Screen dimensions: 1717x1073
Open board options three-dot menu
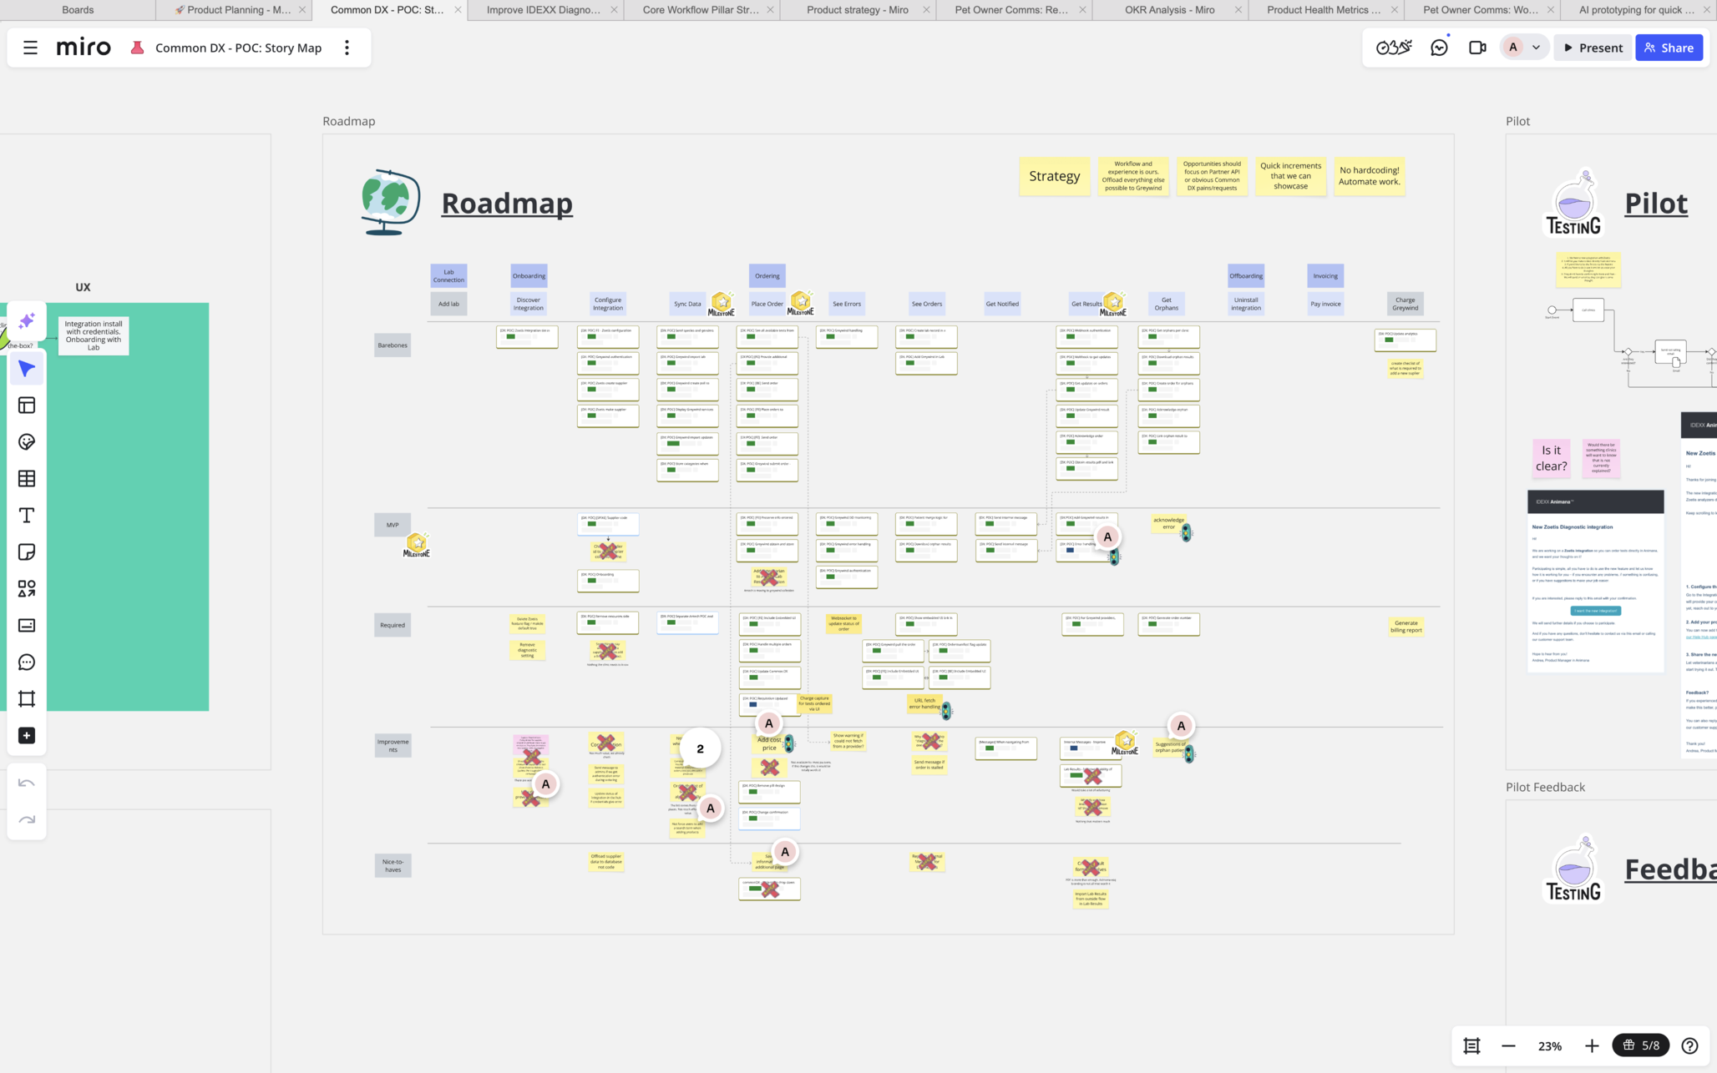[x=347, y=48]
